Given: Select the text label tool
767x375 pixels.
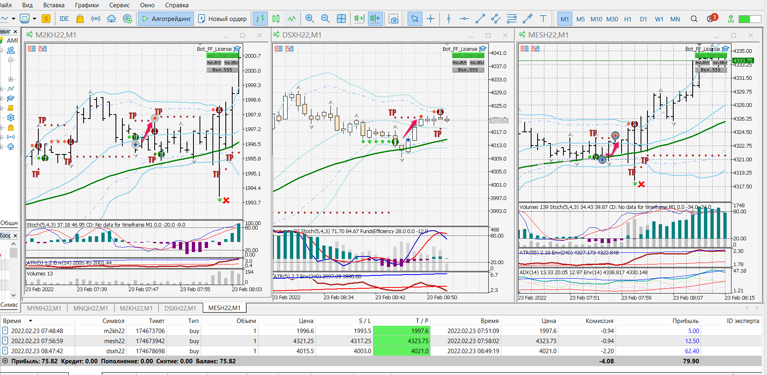Looking at the screenshot, I should (x=543, y=19).
